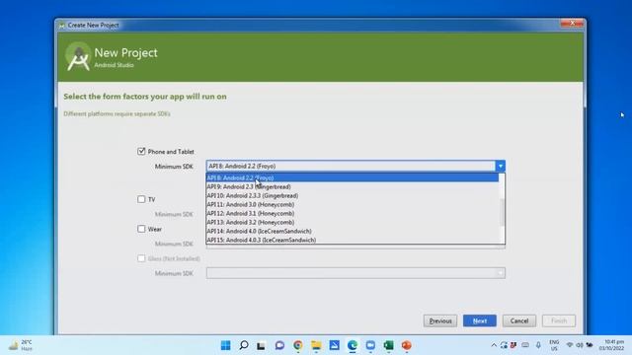This screenshot has width=632, height=355.
Task: Open PowerPoint from the taskbar
Action: tap(406, 345)
